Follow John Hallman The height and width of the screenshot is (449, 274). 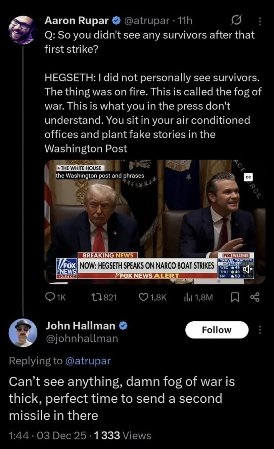[217, 330]
